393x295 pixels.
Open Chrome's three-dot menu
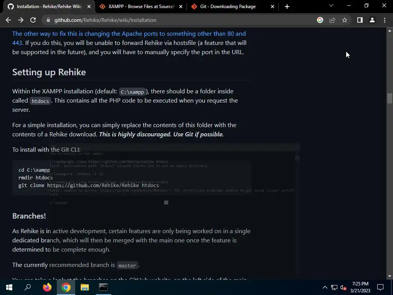click(385, 20)
